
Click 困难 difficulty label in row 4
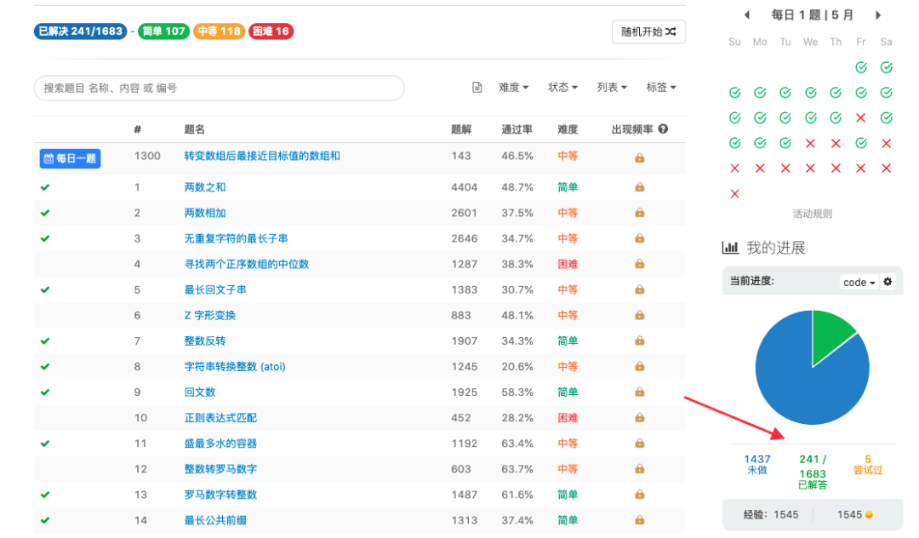coord(568,264)
